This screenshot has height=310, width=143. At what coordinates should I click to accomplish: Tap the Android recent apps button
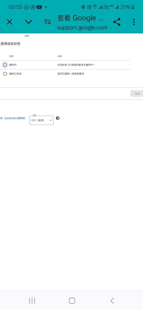click(x=32, y=301)
